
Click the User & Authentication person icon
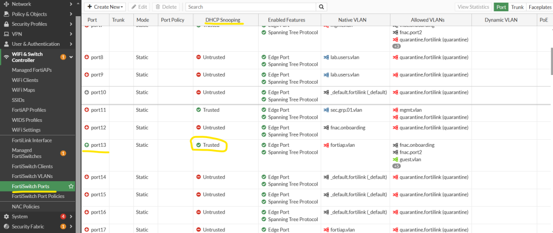point(6,44)
